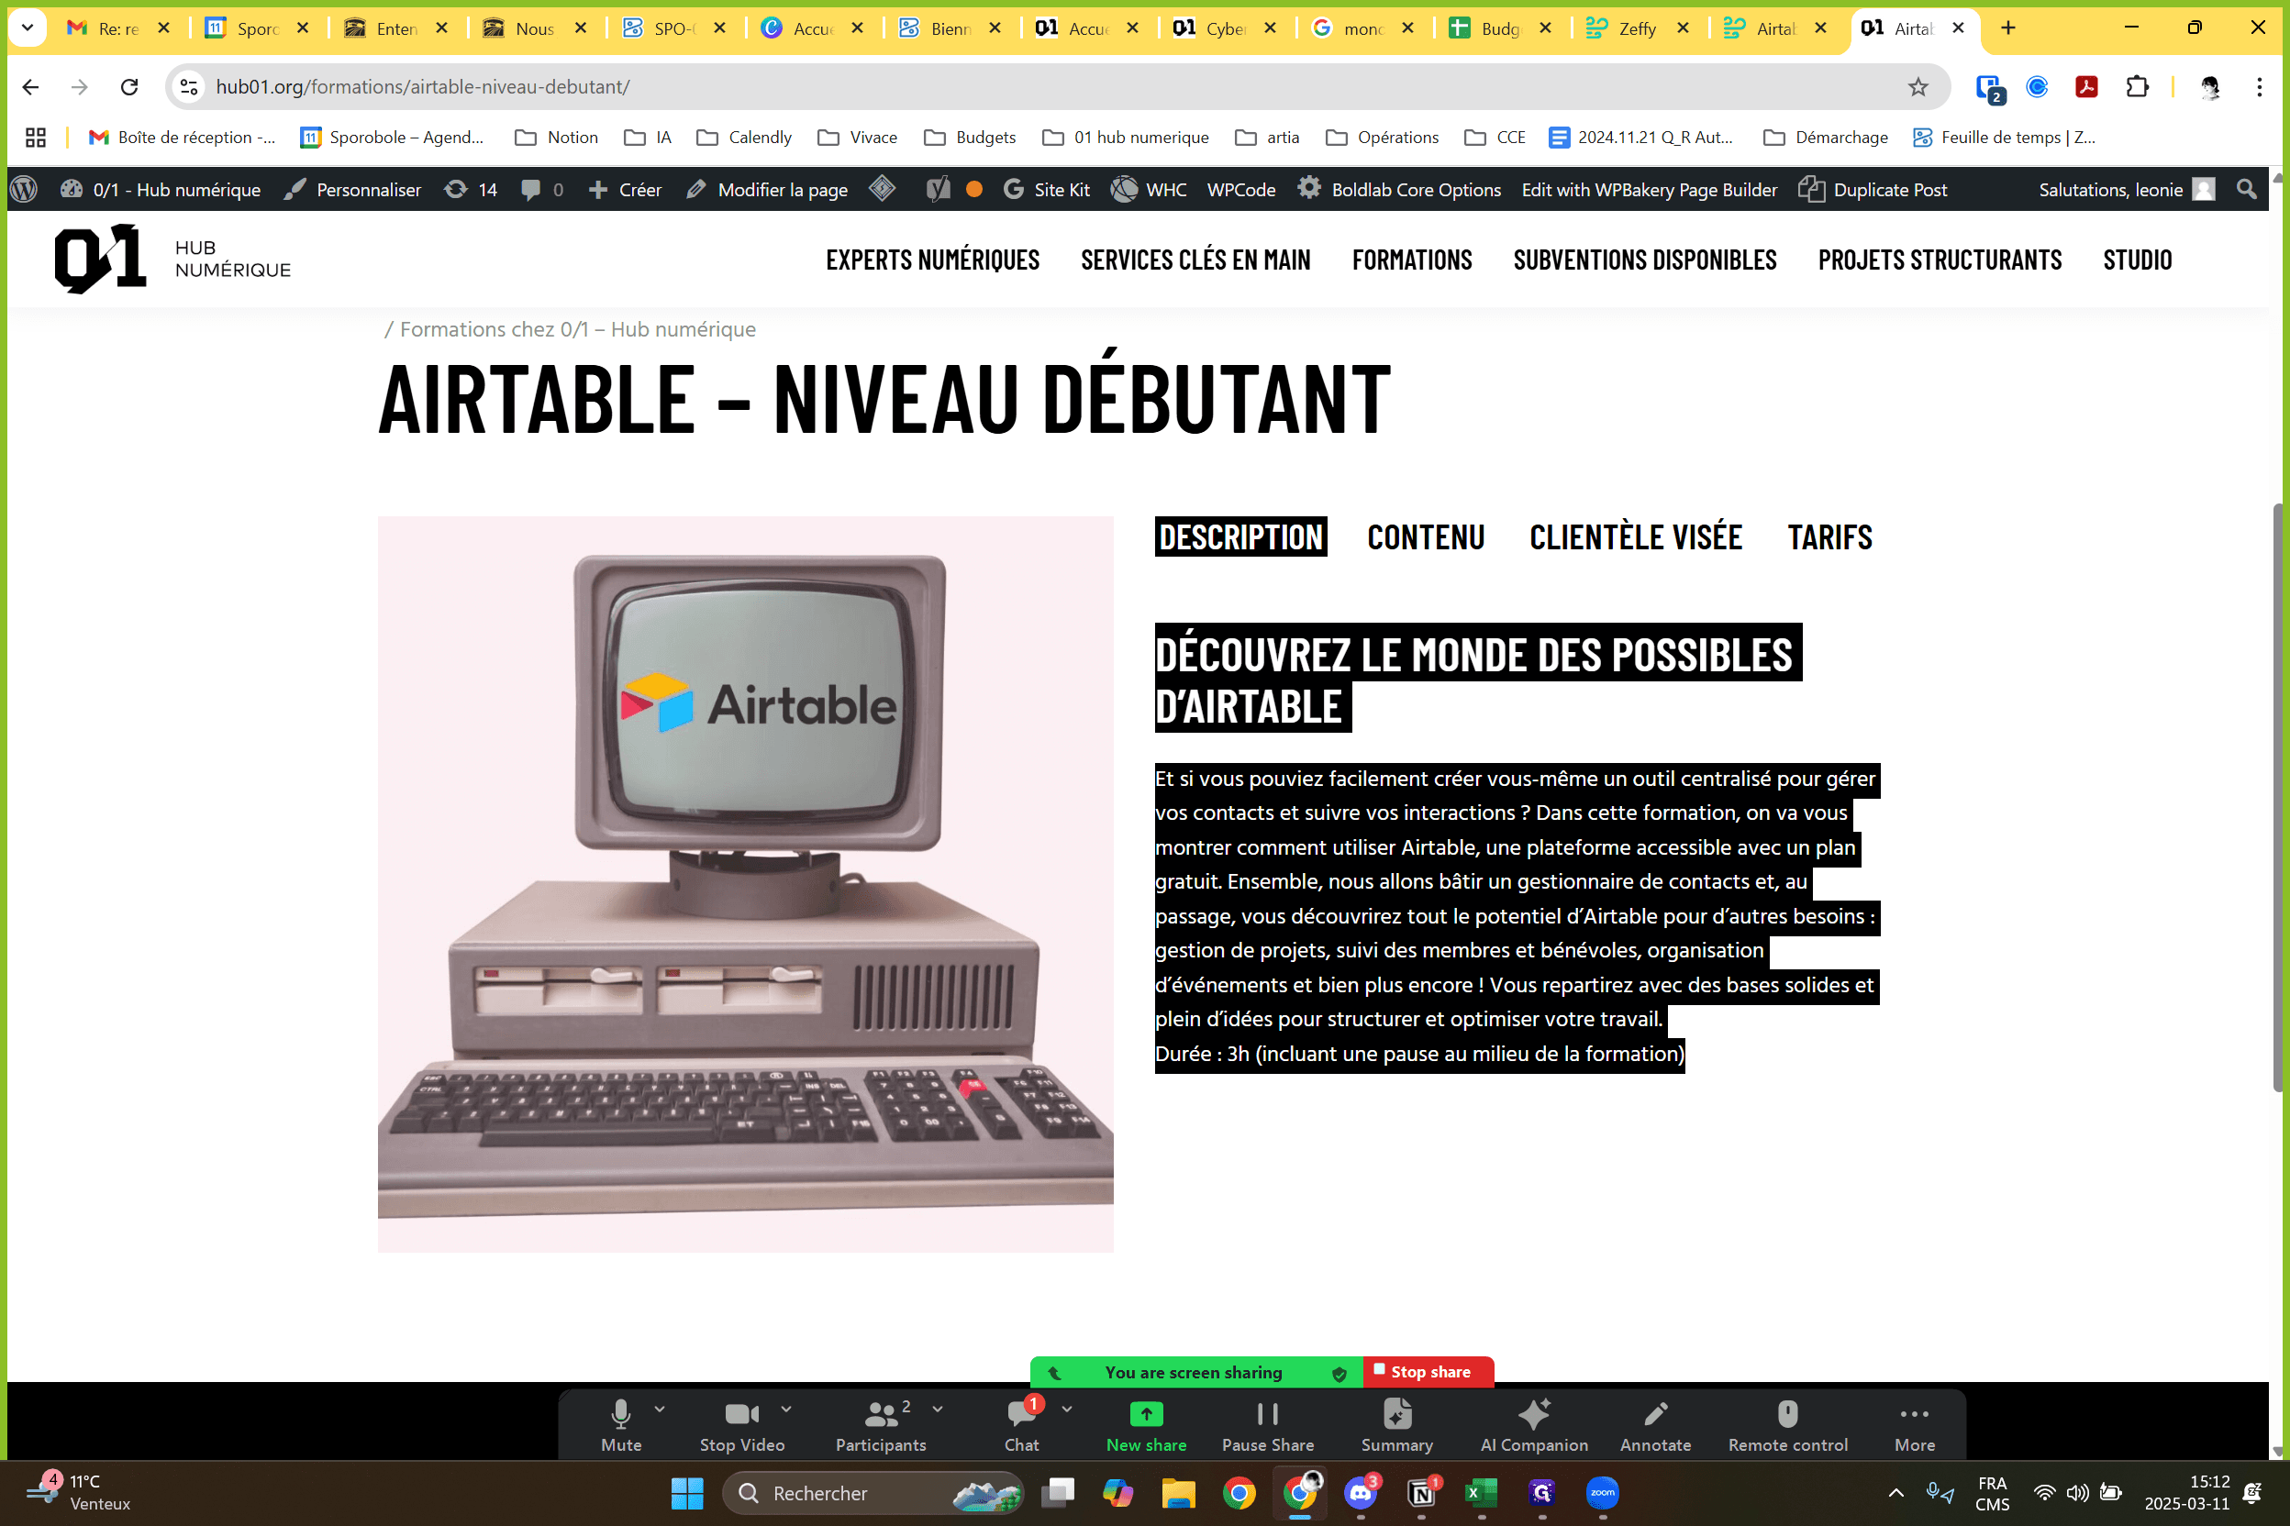Open the Zoom Participants panel
This screenshot has width=2290, height=1526.
[x=880, y=1425]
